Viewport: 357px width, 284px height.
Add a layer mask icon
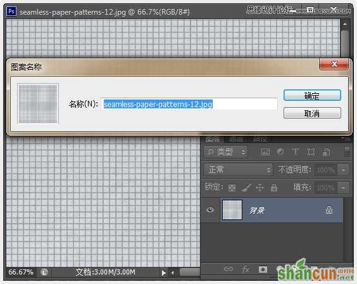[263, 269]
